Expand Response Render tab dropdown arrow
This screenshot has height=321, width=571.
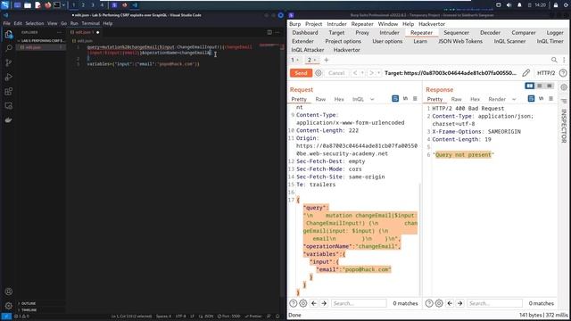click(x=514, y=99)
